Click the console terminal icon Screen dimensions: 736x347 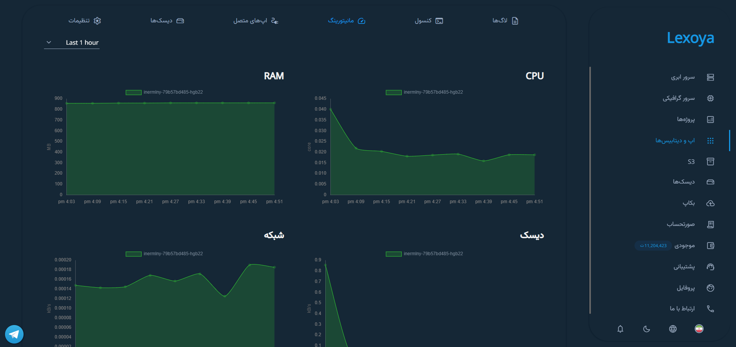439,21
